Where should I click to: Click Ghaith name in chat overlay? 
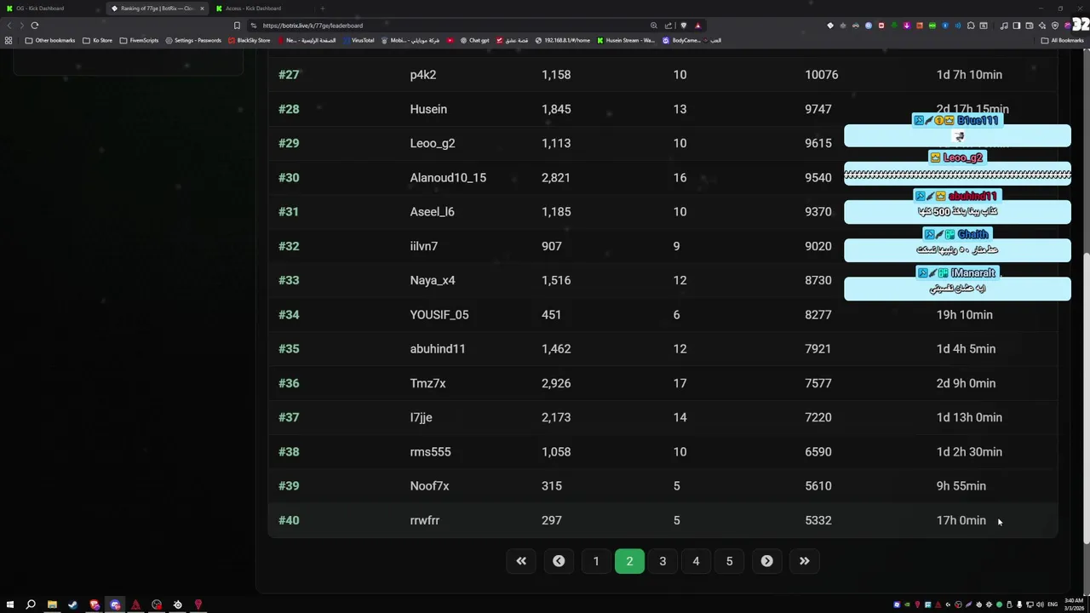972,234
